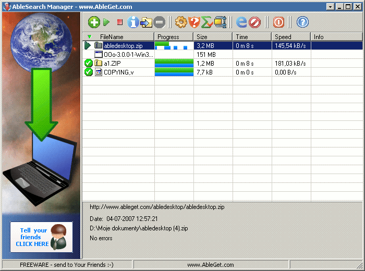Sort by Speed column header
This screenshot has width=365, height=271.
[x=291, y=37]
